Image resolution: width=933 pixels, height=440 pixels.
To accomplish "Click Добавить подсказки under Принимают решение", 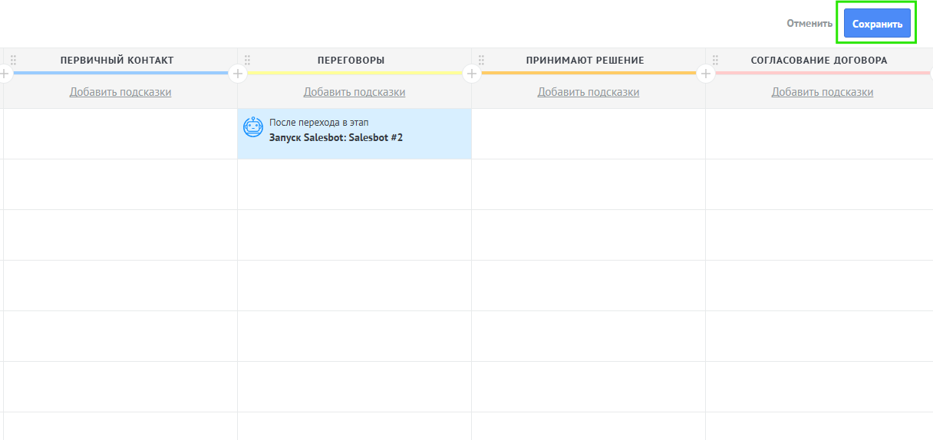I will [x=588, y=92].
